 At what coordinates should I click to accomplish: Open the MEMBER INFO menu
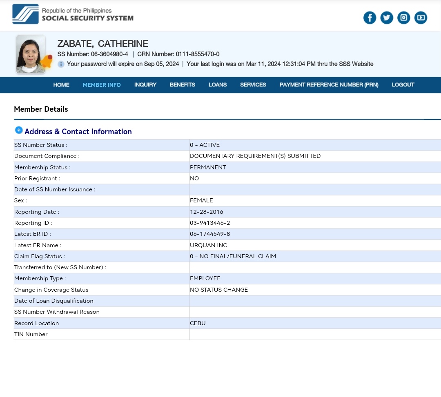[102, 85]
